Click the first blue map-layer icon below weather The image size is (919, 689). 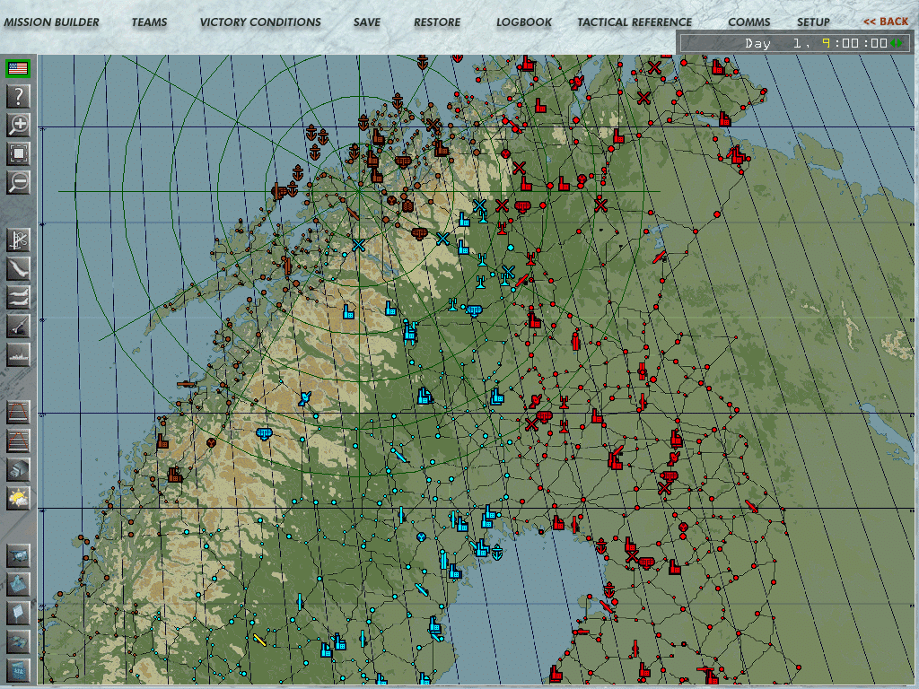pos(18,555)
